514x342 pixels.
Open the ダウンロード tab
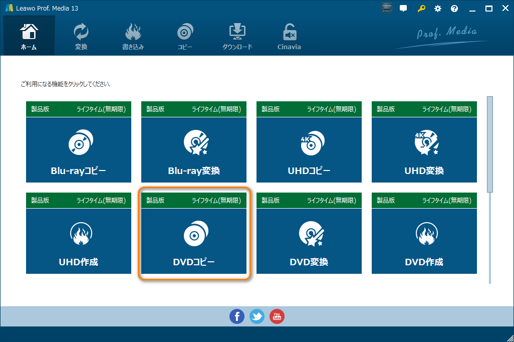coord(237,36)
